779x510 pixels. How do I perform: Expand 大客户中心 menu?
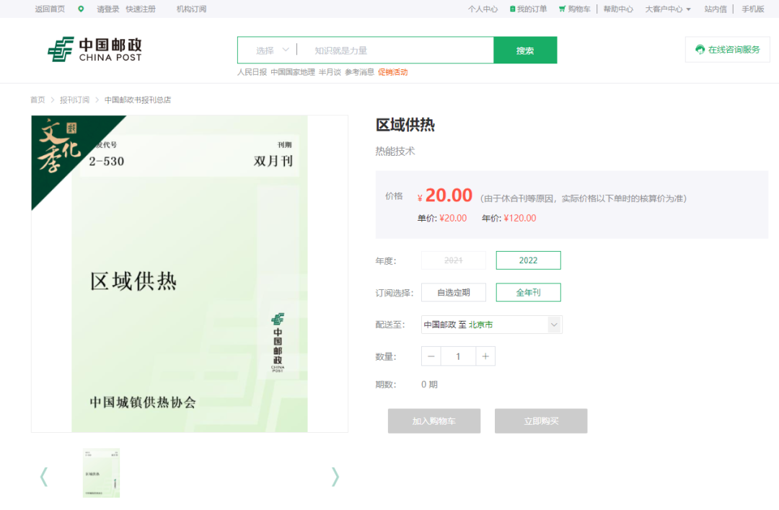[x=667, y=9]
